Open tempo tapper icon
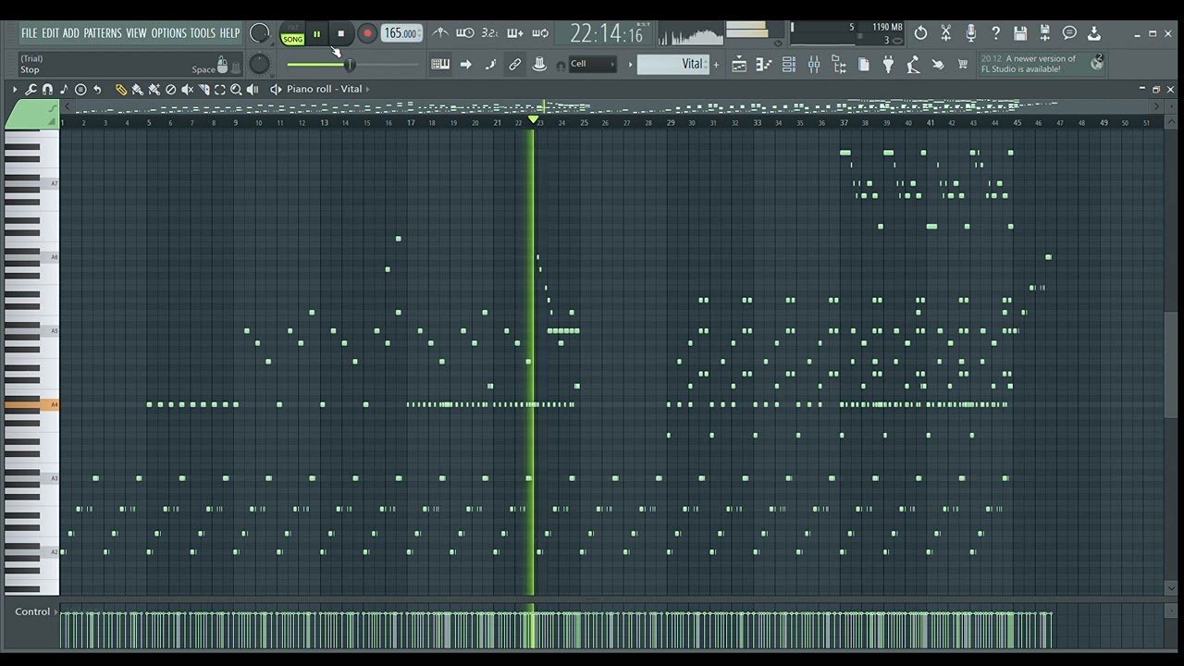Image resolution: width=1184 pixels, height=666 pixels. pos(914,64)
